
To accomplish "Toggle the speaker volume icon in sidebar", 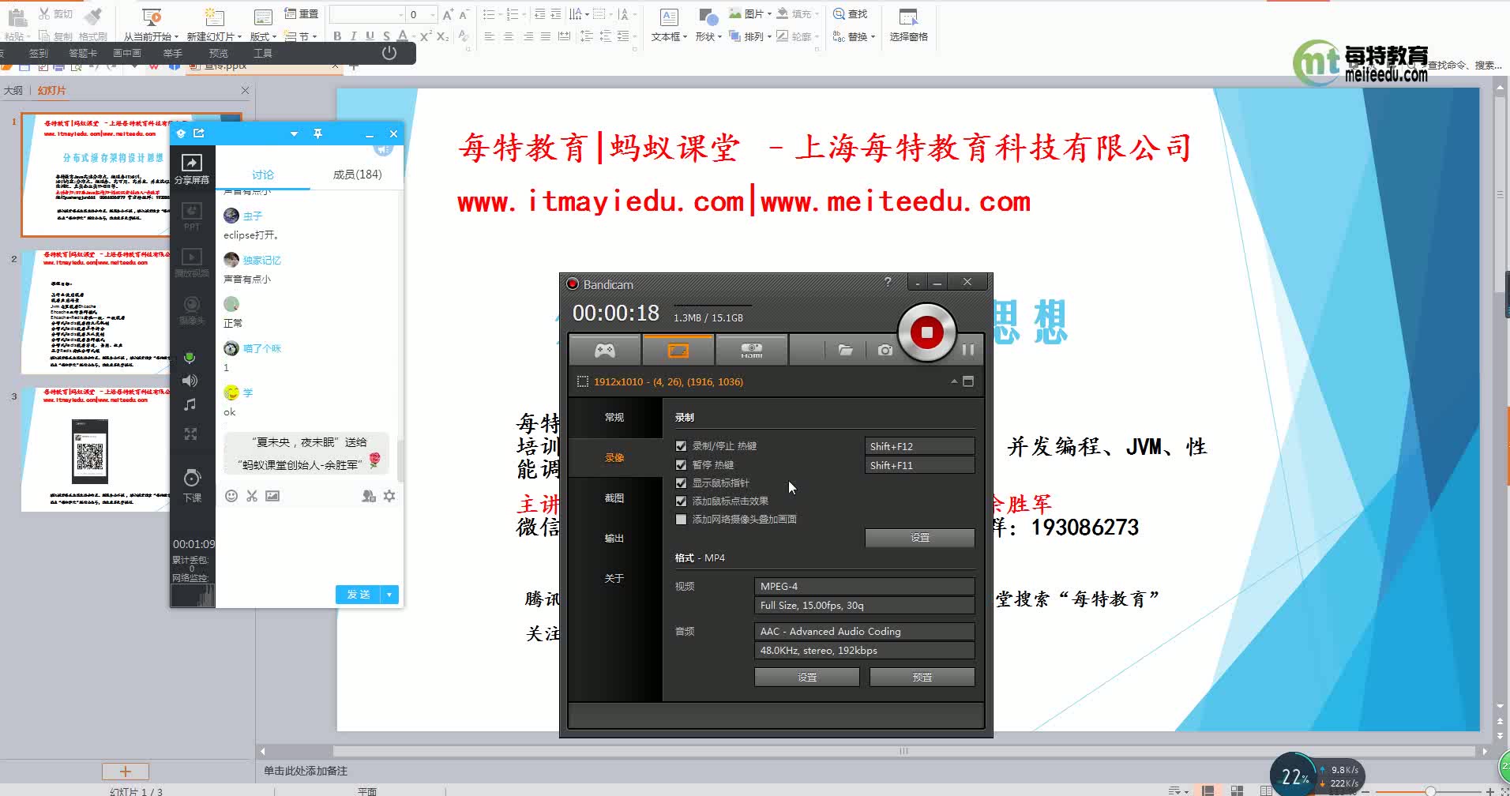I will coord(190,381).
